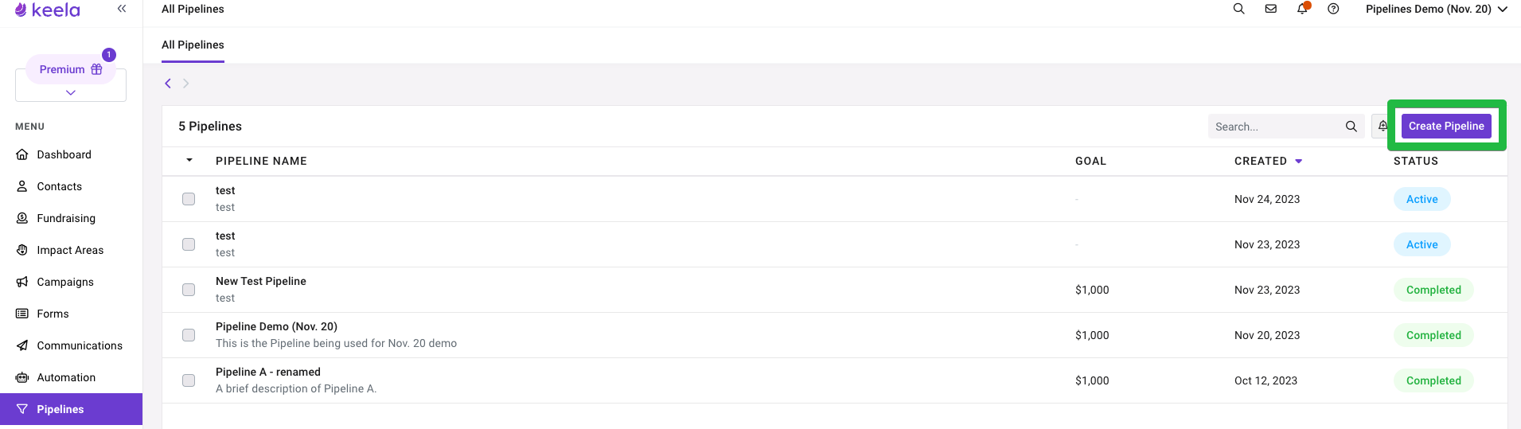Collapse the sidebar with double-chevron icon
Screen dimensions: 1521x429
point(122,9)
